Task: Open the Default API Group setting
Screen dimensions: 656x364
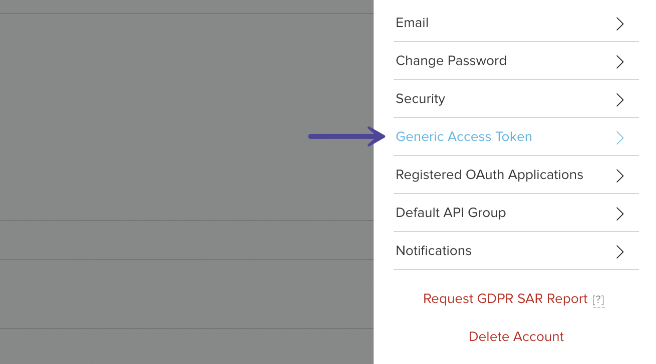Action: point(451,212)
